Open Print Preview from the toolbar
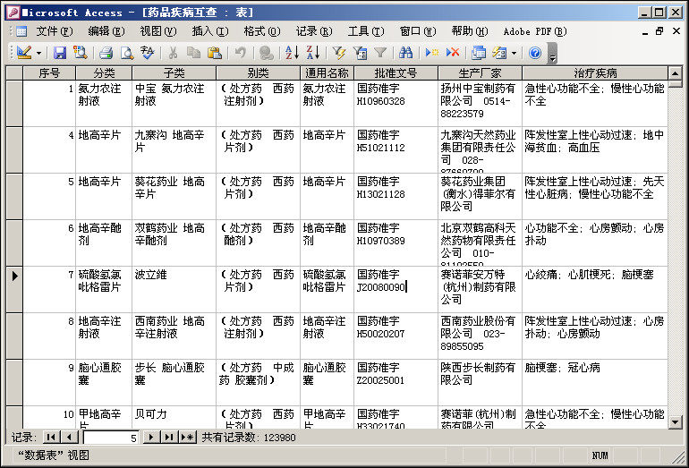The image size is (689, 468). 126,53
